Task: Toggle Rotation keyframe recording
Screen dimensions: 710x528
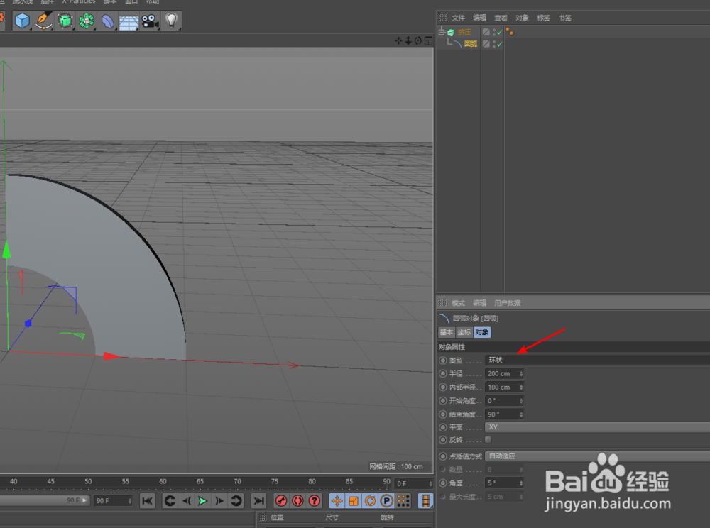Action: click(x=370, y=501)
